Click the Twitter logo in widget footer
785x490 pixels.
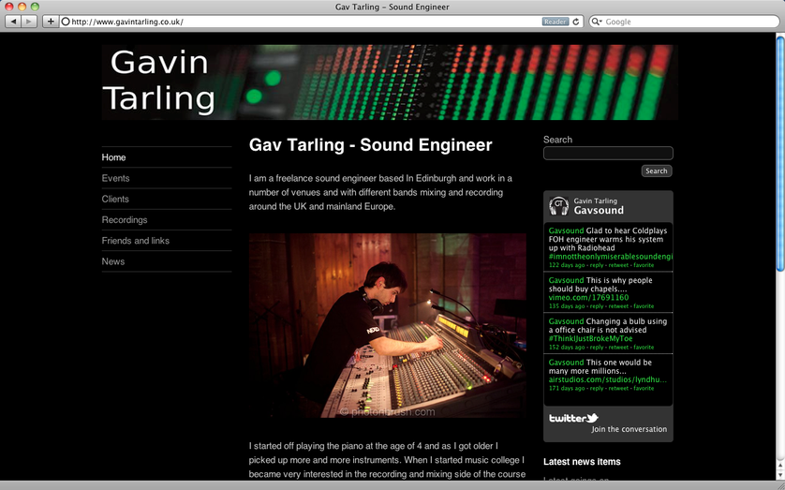point(573,418)
